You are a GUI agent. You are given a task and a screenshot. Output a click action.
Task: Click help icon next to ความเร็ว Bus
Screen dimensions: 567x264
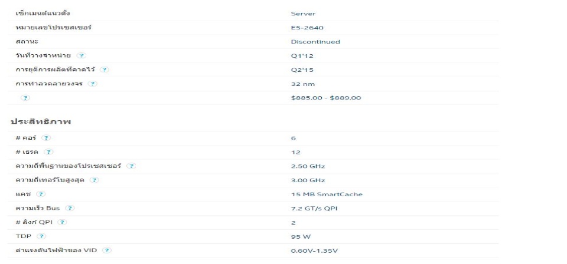click(x=70, y=208)
